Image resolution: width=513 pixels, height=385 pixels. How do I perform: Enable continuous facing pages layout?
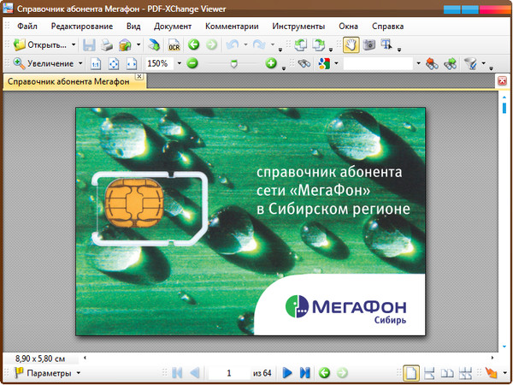click(x=465, y=373)
